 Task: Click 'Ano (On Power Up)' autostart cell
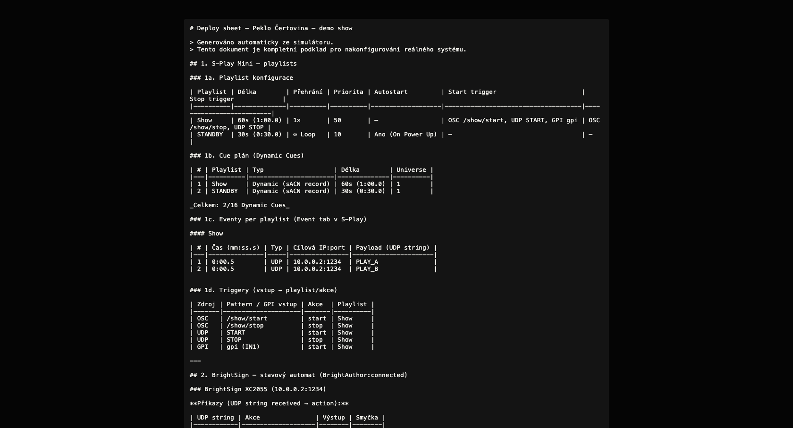405,134
